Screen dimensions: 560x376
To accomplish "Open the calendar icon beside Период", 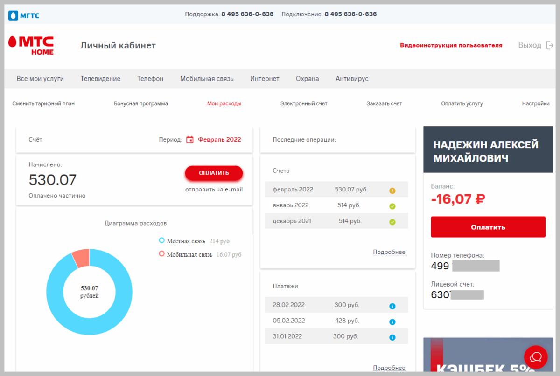I will (190, 139).
